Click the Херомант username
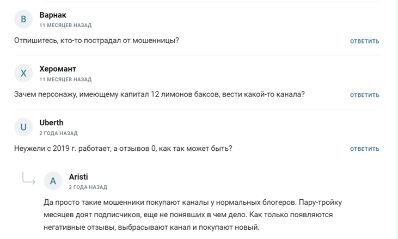Viewport: 398px width, 239px height. [58, 69]
